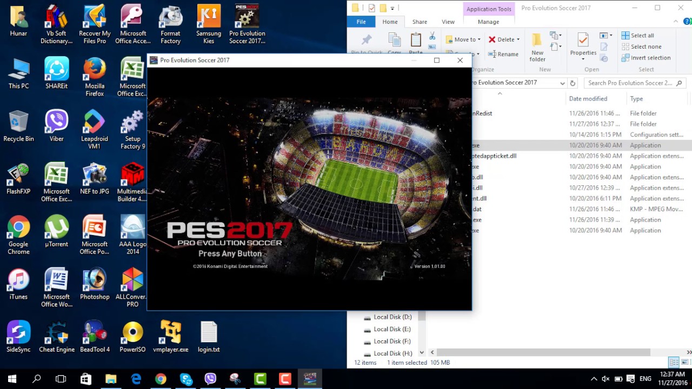Click Rename in the Organize group
The image size is (692, 389).
coord(503,54)
